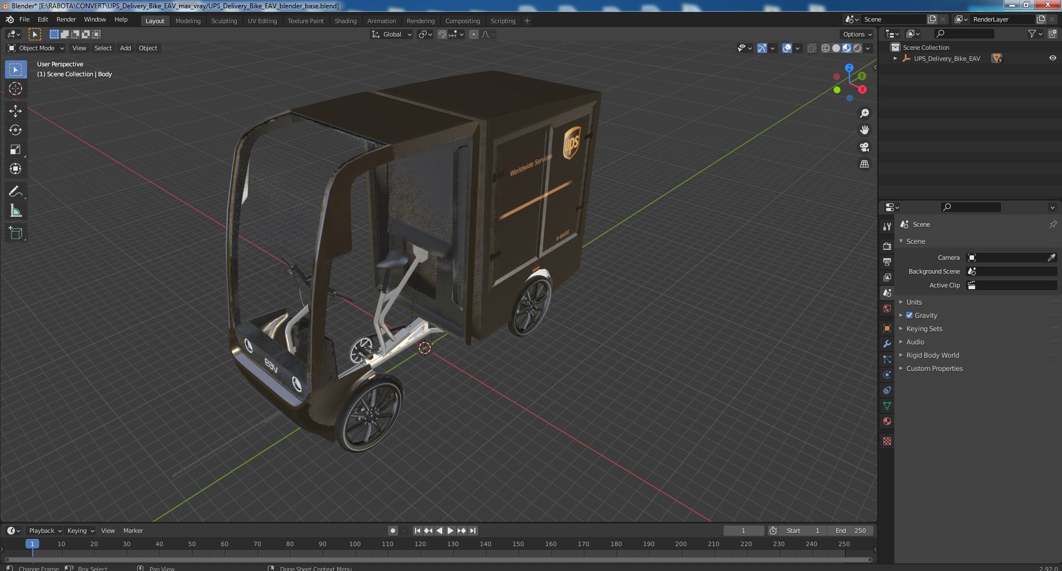The image size is (1062, 571).
Task: Toggle visibility of UPS_Delivery_Bike_EAV collection
Action: pos(1053,58)
